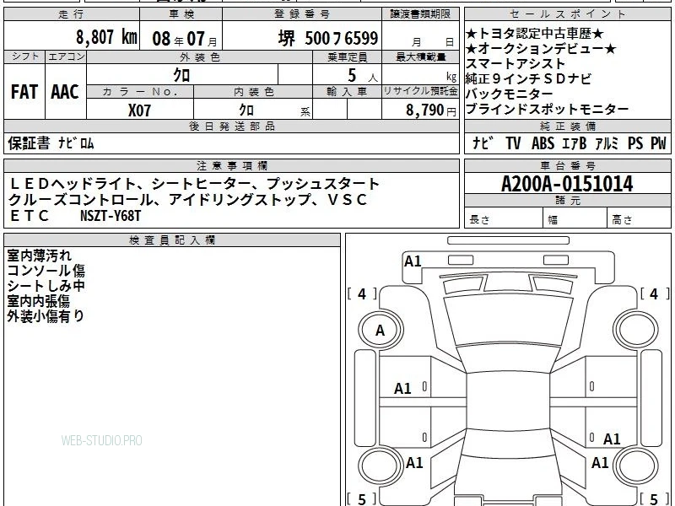Image resolution: width=675 pixels, height=506 pixels.
Task: Click the wheel circle marked A
Action: click(381, 331)
